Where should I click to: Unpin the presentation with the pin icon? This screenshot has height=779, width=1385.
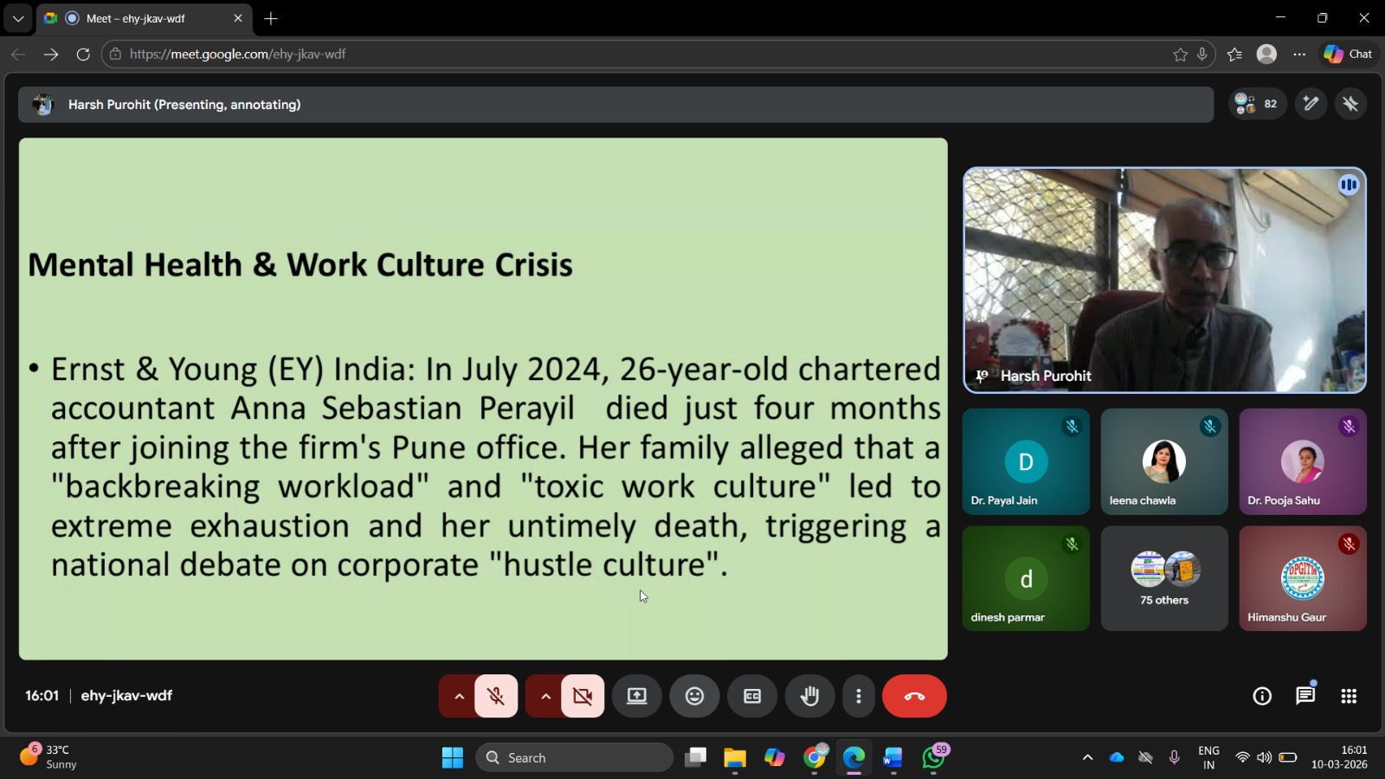pos(1350,104)
